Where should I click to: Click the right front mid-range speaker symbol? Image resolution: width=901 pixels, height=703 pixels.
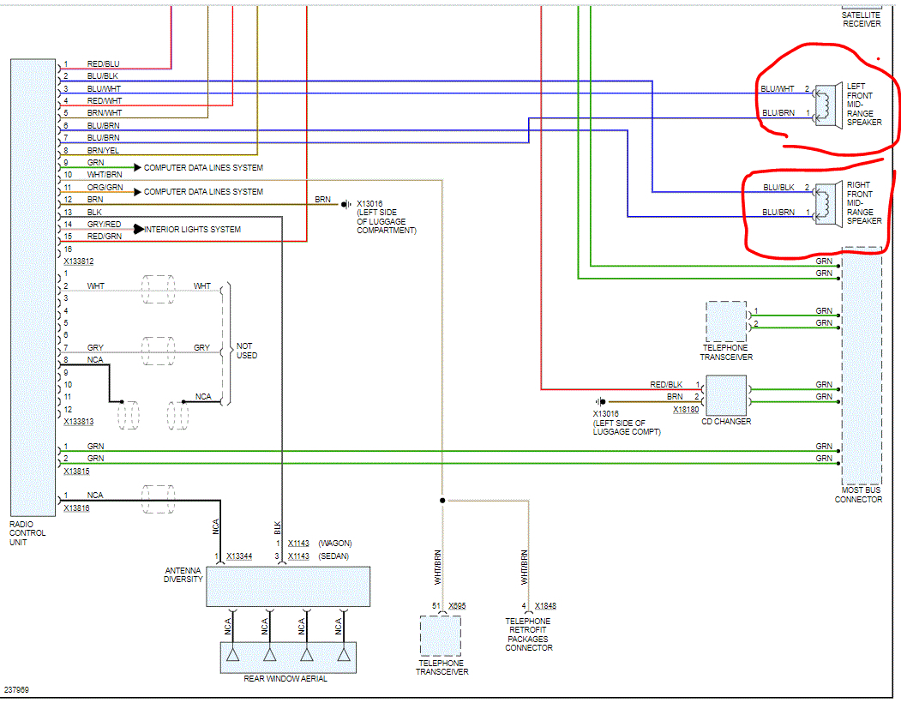click(829, 203)
